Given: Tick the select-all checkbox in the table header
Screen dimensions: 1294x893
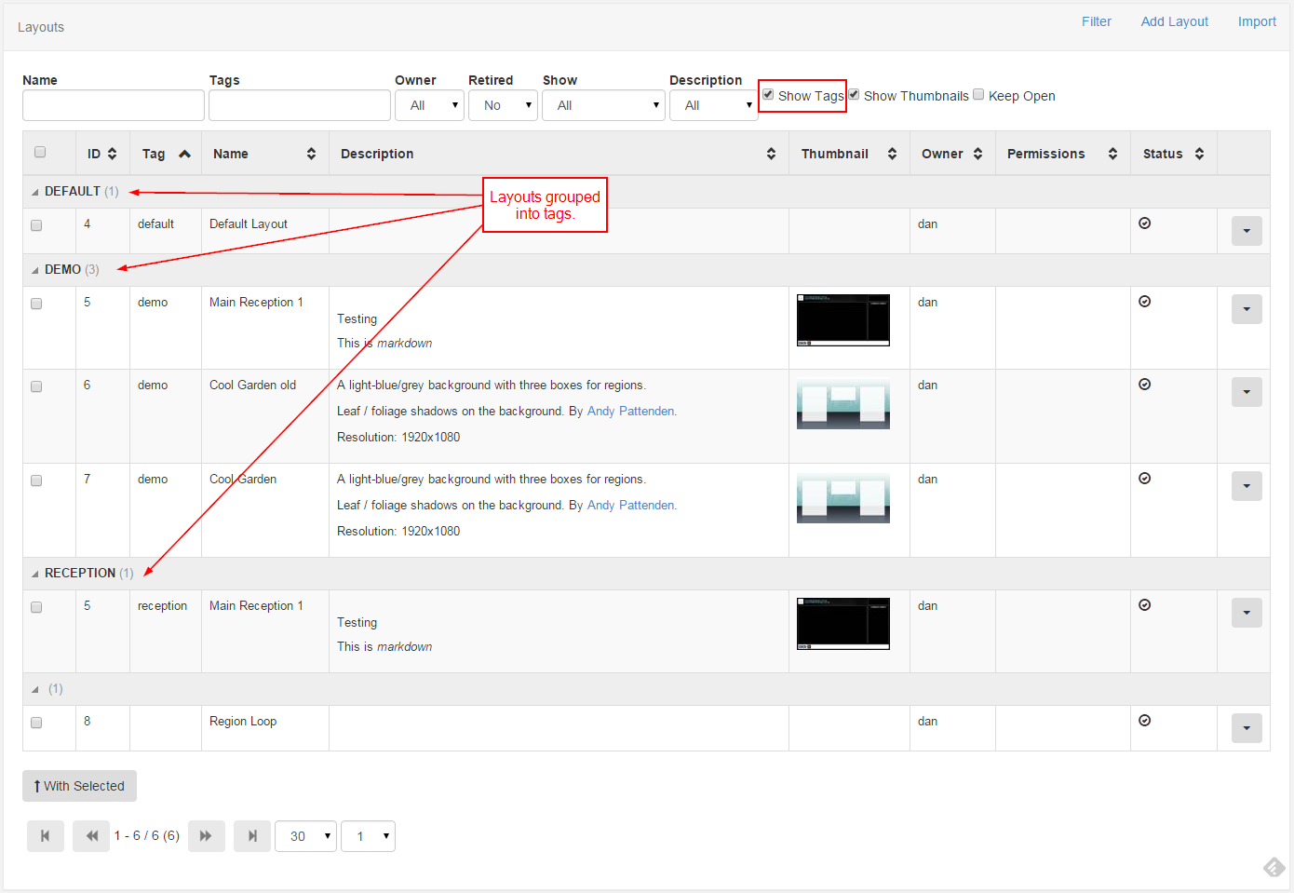Looking at the screenshot, I should 40,153.
